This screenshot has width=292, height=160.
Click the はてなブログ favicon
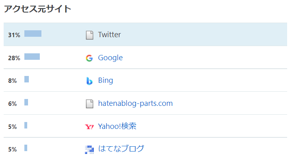pos(89,149)
